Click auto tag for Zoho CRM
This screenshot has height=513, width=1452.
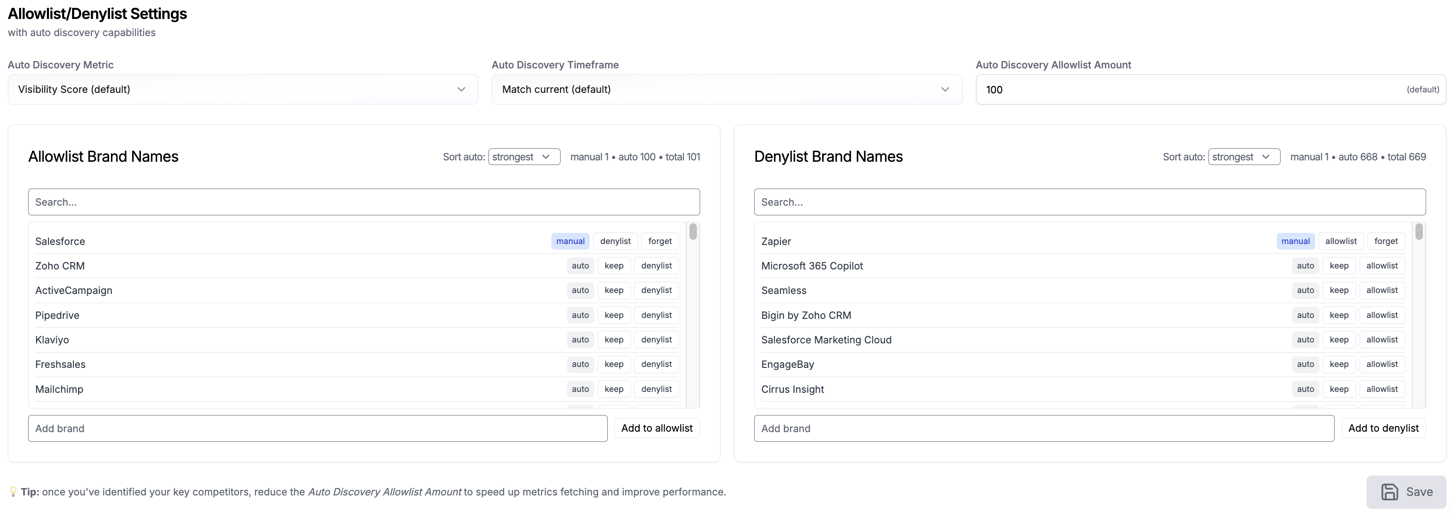coord(580,266)
